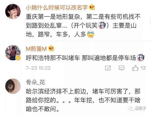Click the yellow verified V badge

(x=18, y=58)
